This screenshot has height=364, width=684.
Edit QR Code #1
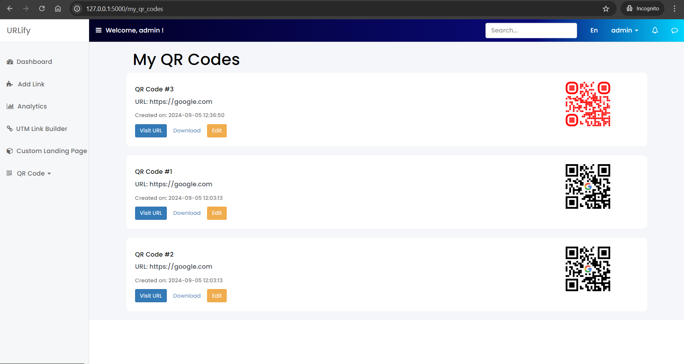pyautogui.click(x=217, y=213)
